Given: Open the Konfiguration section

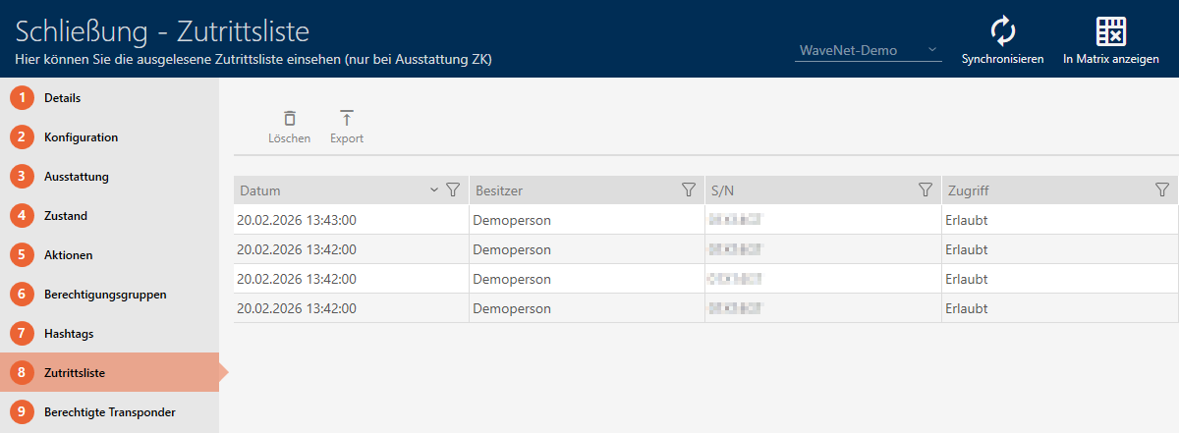Looking at the screenshot, I should pyautogui.click(x=81, y=137).
